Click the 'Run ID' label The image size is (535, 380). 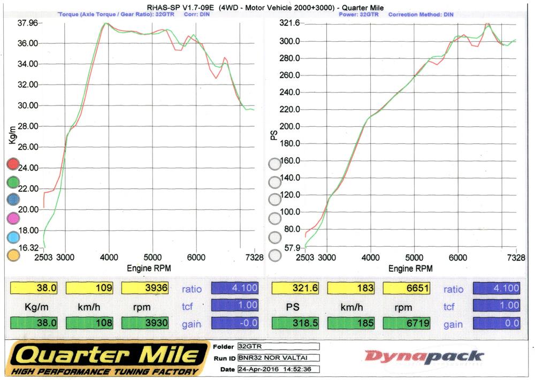225,359
